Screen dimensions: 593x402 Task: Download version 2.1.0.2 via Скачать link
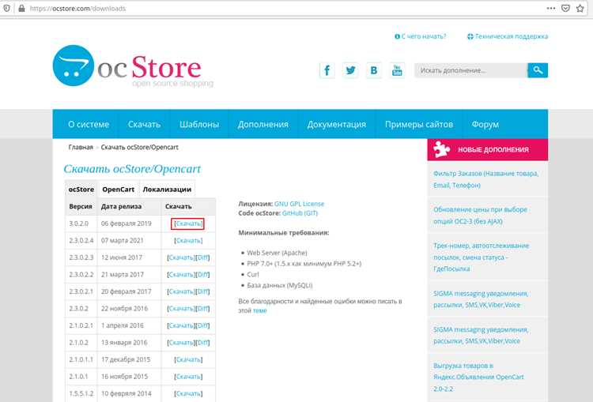tap(181, 343)
